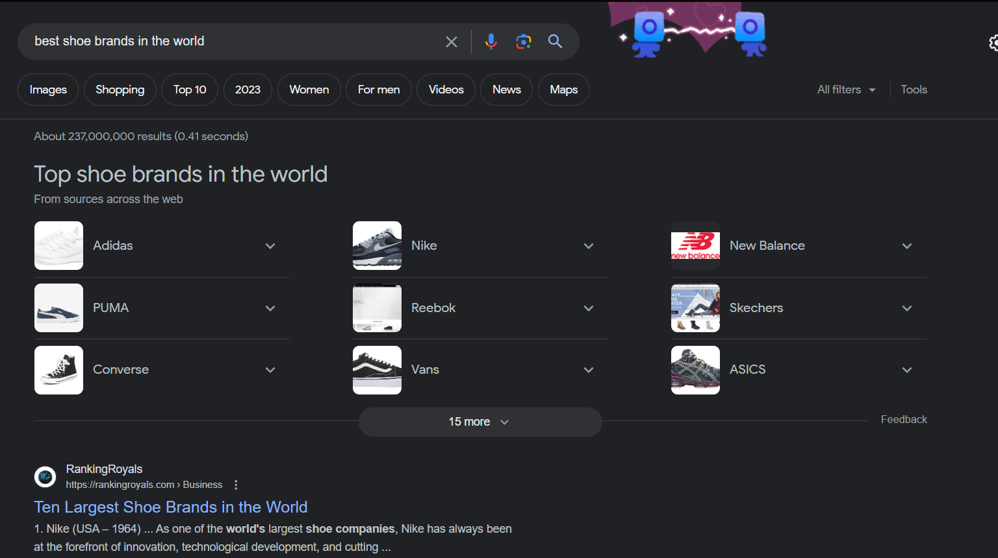The height and width of the screenshot is (558, 998).
Task: Open the Tools options
Action: (914, 90)
